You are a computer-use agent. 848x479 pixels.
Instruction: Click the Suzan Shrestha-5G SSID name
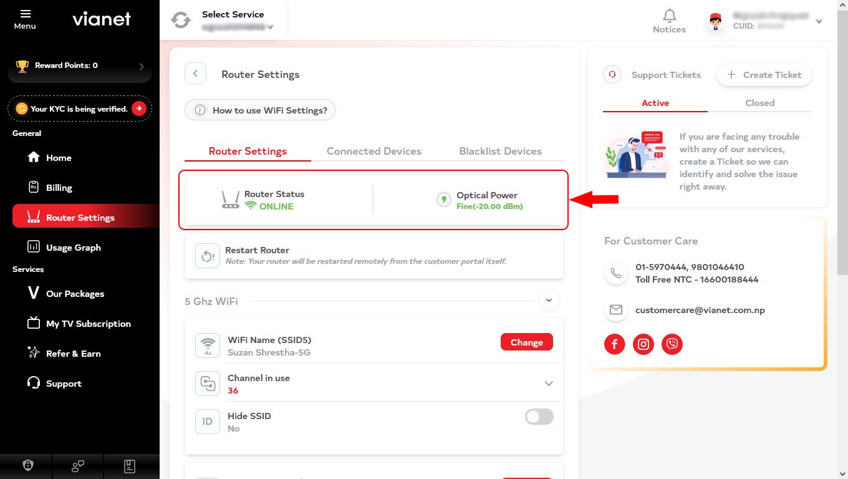tap(269, 352)
